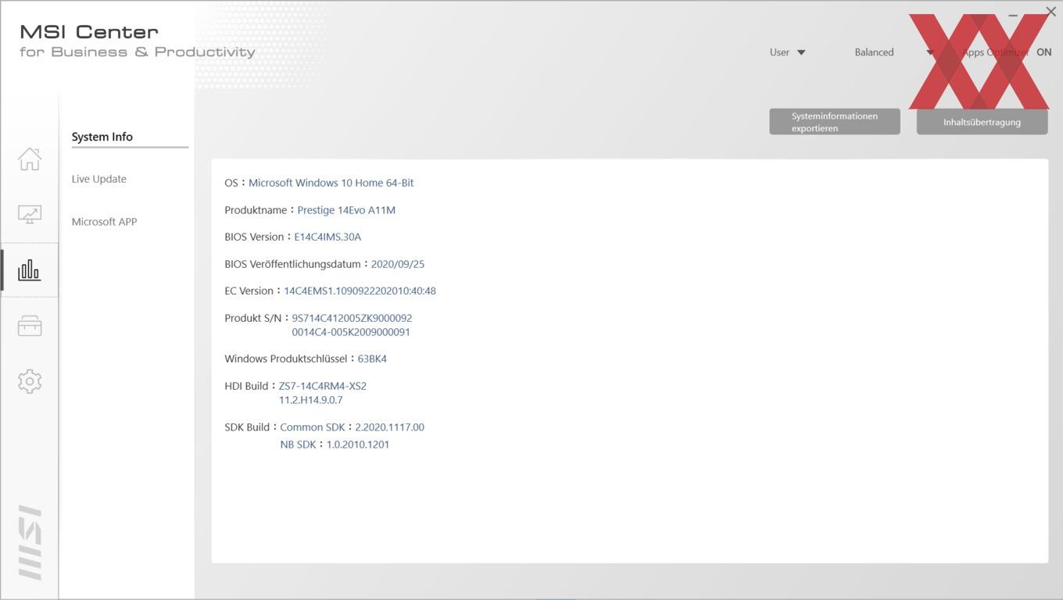The height and width of the screenshot is (600, 1063).
Task: Click serial number 9S714C412005ZK9000092
Action: (352, 318)
